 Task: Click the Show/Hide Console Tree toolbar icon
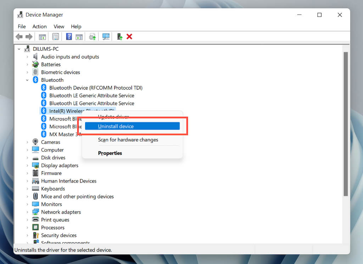click(43, 36)
